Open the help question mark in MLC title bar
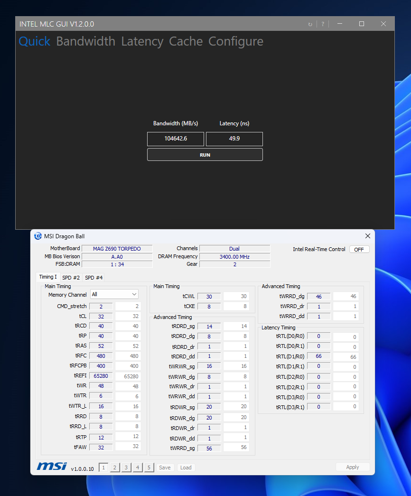Image resolution: width=411 pixels, height=496 pixels. point(323,24)
